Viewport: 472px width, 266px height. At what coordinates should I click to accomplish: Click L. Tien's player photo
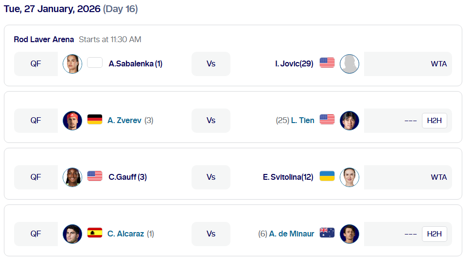click(x=349, y=121)
